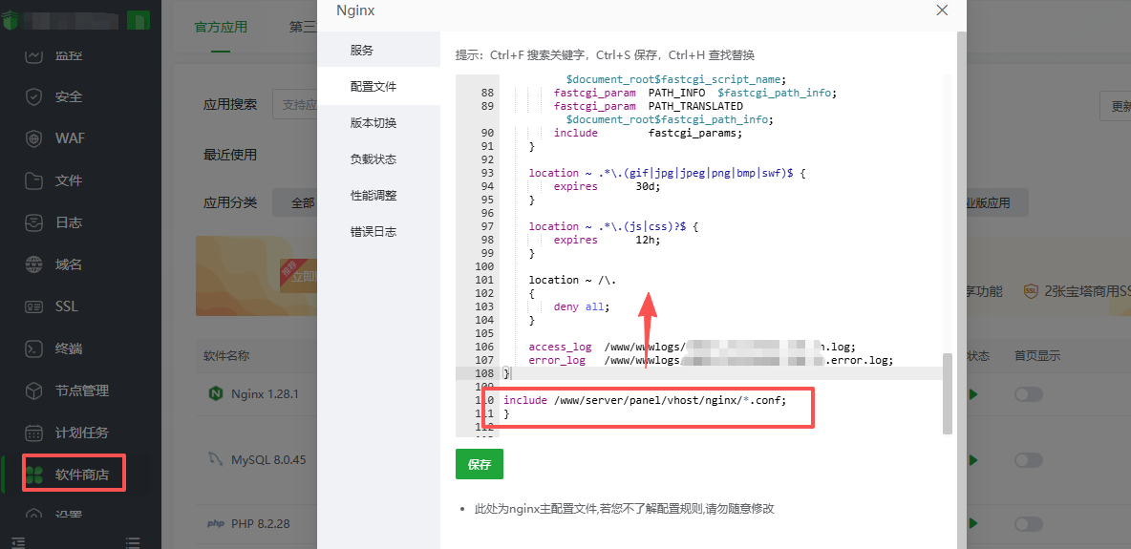This screenshot has width=1131, height=549.
Task: Click the Nginx row green play icon
Action: click(973, 394)
